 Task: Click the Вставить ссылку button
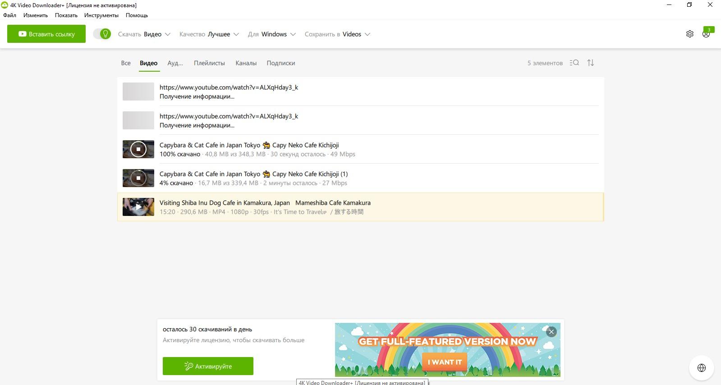46,34
